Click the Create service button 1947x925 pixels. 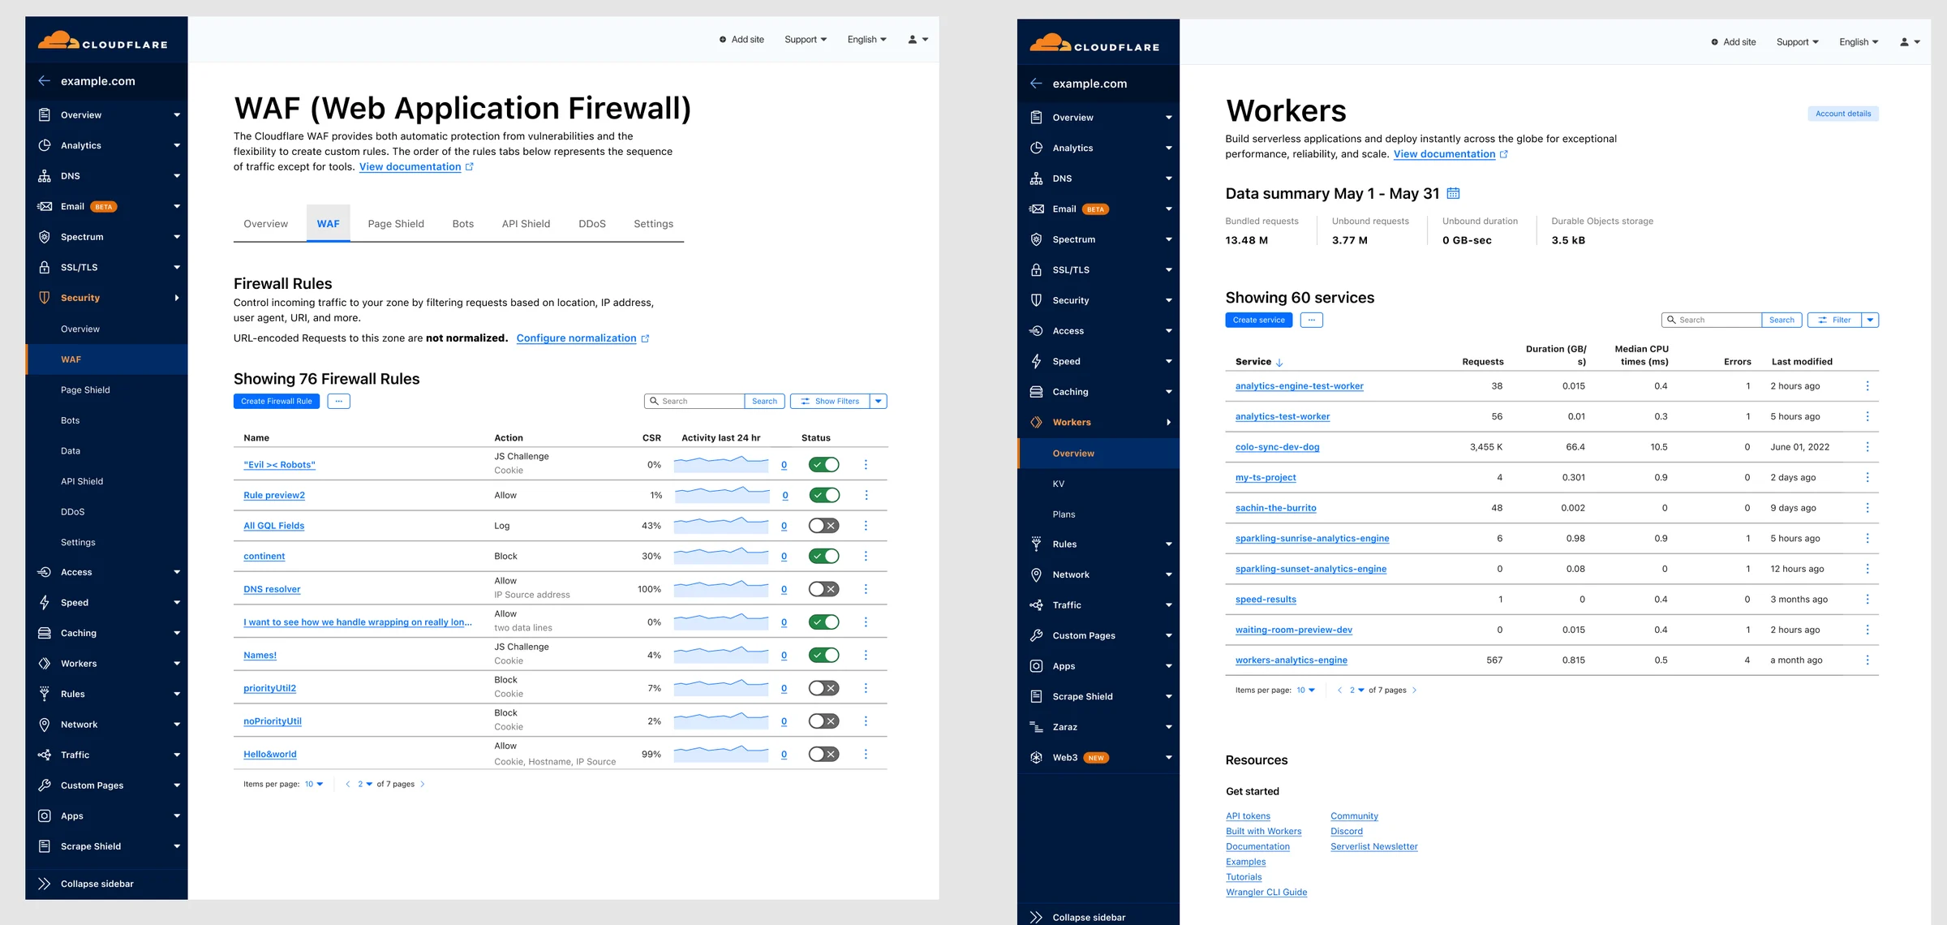(x=1259, y=320)
